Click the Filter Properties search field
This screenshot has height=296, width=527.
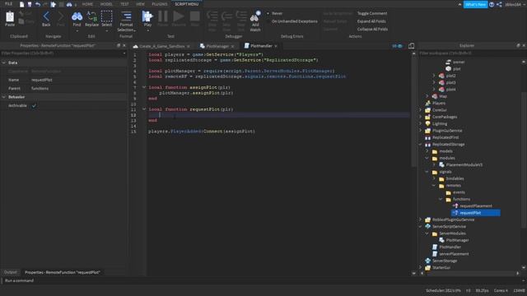point(63,53)
